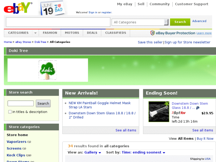Open My eBay from top menu
The width and height of the screenshot is (216, 162).
pos(125,4)
